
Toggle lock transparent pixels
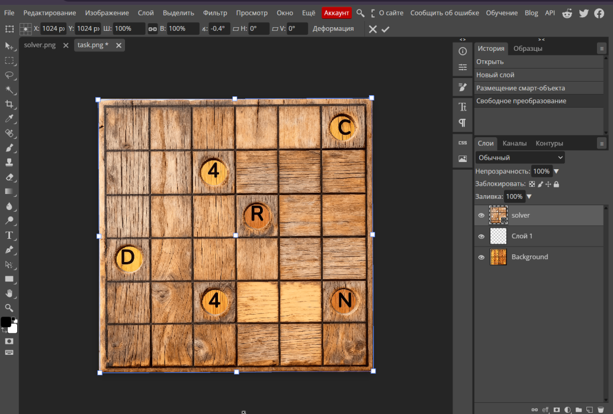click(532, 184)
